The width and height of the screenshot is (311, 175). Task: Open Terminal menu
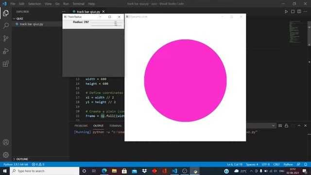point(78,4)
